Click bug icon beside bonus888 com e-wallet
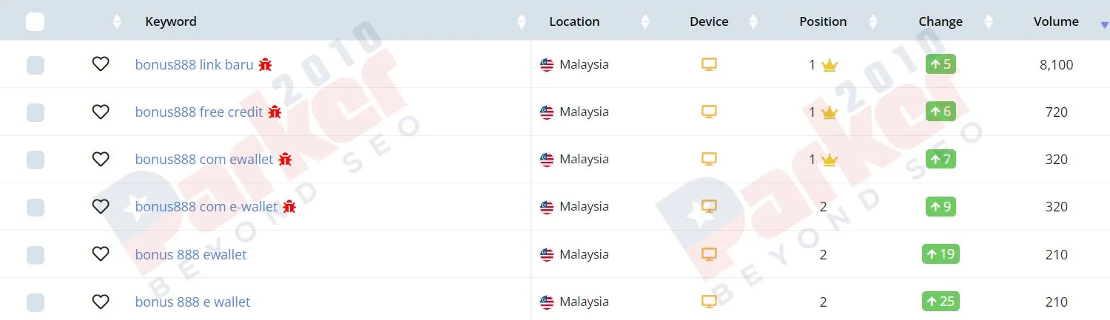This screenshot has height=320, width=1110. click(x=289, y=206)
